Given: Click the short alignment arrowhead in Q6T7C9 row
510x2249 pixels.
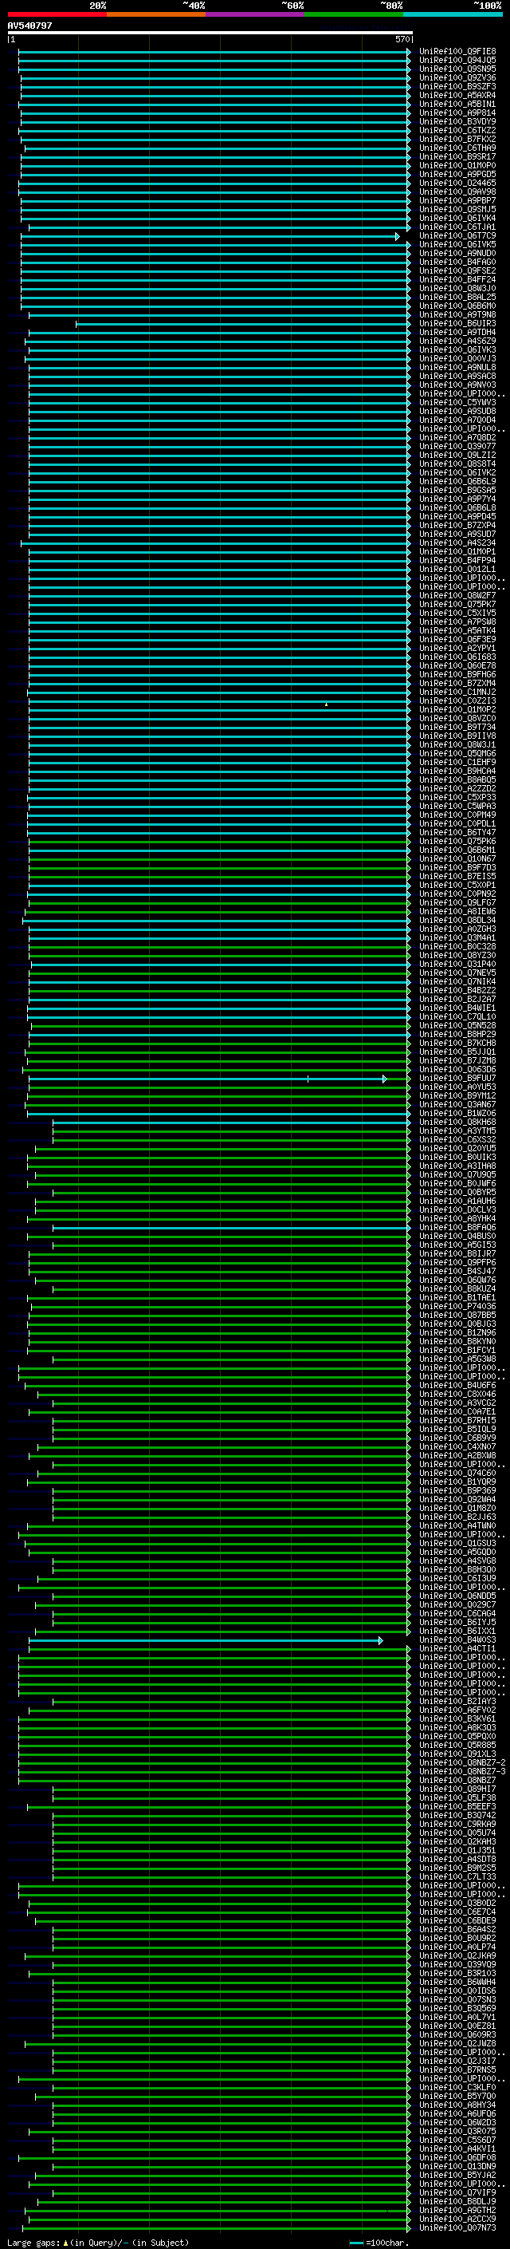Looking at the screenshot, I should [x=398, y=237].
